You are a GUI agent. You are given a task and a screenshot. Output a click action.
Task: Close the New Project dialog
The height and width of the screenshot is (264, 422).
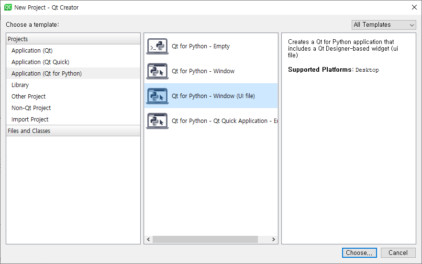(x=414, y=7)
